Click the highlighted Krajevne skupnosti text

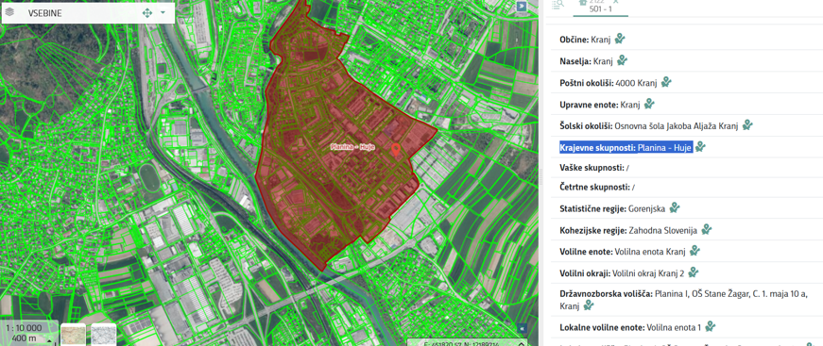(626, 148)
